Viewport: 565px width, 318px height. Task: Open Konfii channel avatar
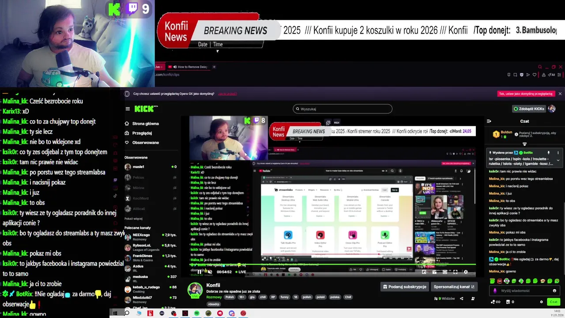coord(195,291)
